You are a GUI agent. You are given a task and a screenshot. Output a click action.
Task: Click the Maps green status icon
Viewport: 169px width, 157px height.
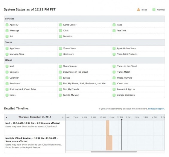[x=114, y=25]
